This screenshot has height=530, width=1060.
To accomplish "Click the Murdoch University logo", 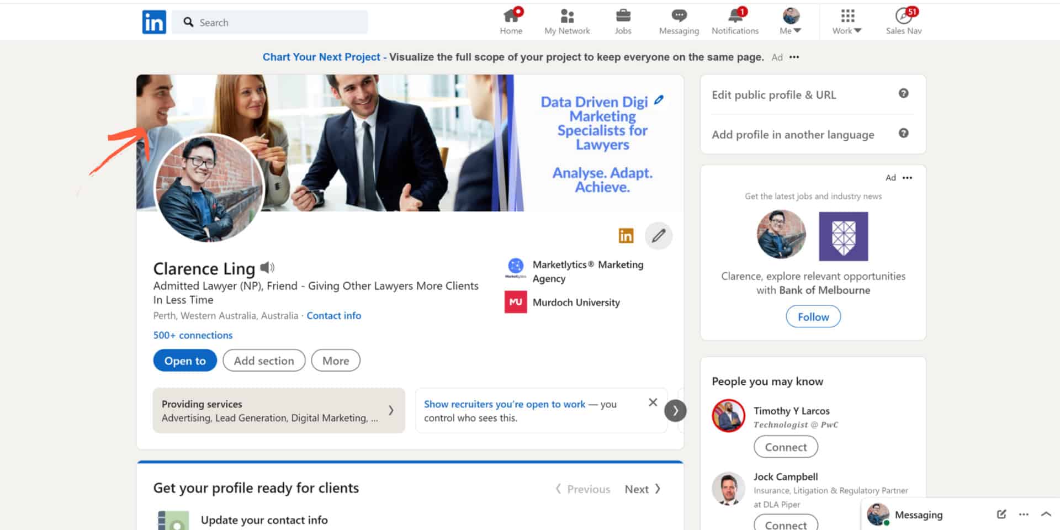I will [516, 302].
